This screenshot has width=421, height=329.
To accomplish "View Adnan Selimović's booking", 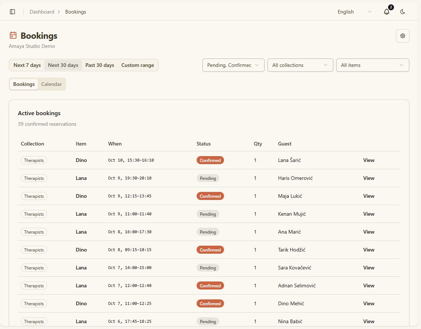I will point(369,285).
